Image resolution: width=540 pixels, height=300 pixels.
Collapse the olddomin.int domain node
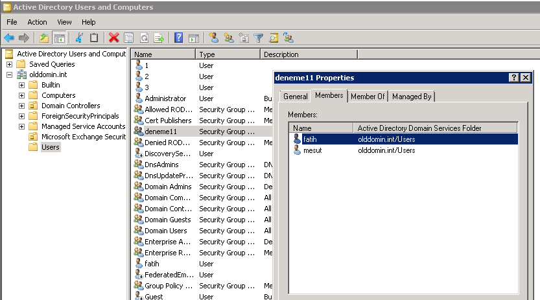(9, 75)
